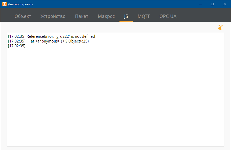
Task: Show the MQTT diagnostics tab
Action: (x=144, y=16)
